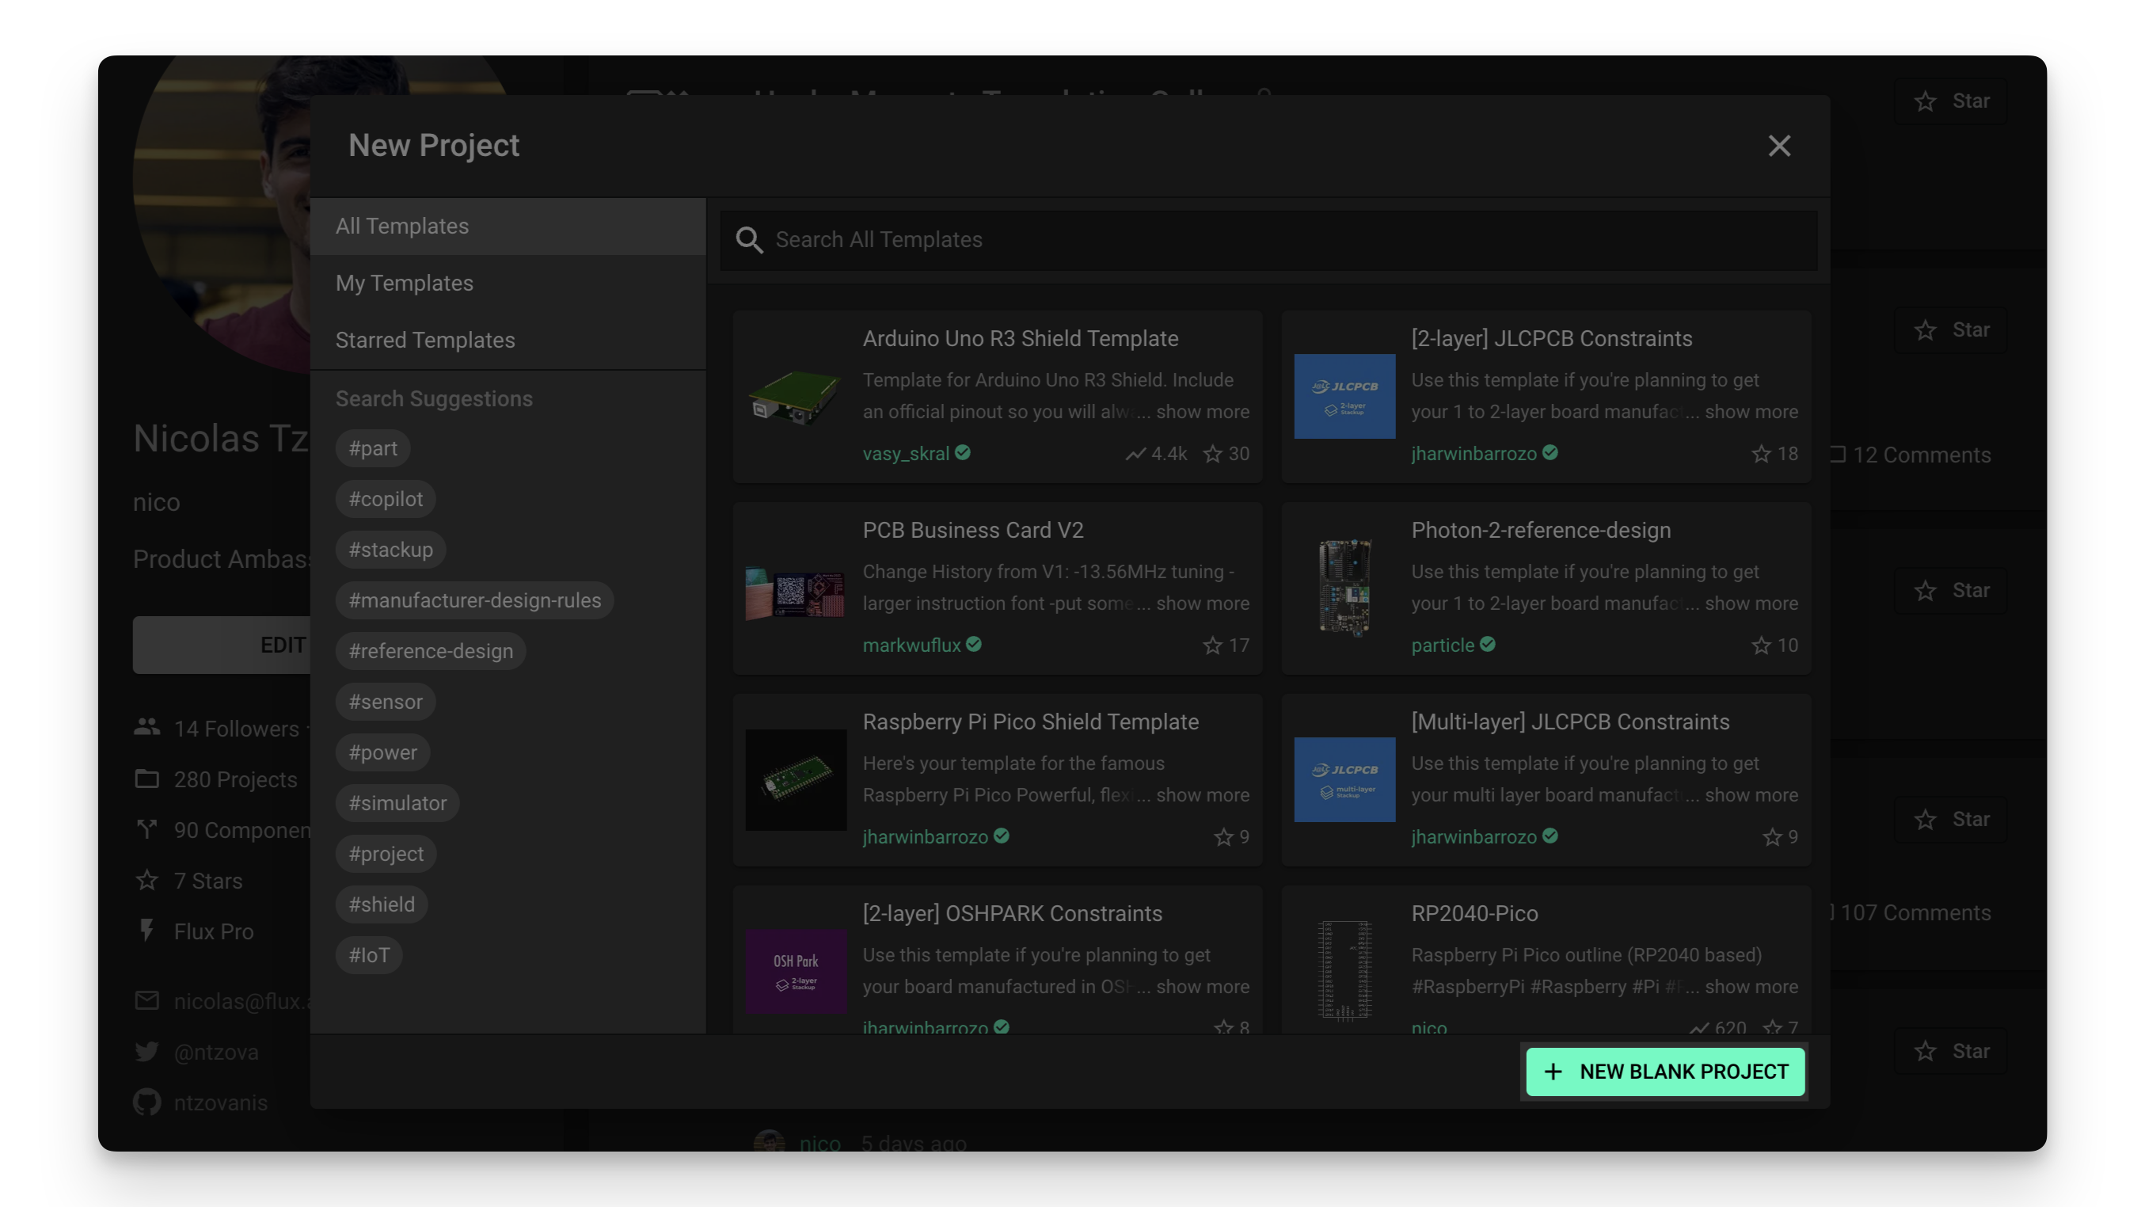Screen dimensions: 2145x1207
Task: Open [Multi-layer] JLCPCB Constraints thumbnail
Action: (1344, 779)
